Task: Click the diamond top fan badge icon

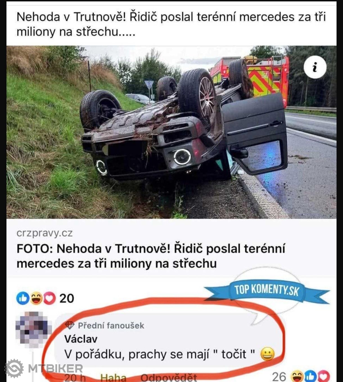Action: click(69, 326)
